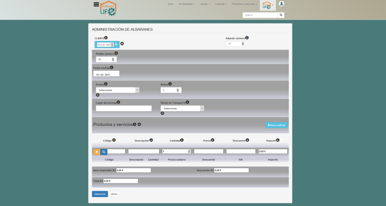This screenshot has height=206, width=386.
Task: Show info for Fecha emitida
Action: point(112,67)
